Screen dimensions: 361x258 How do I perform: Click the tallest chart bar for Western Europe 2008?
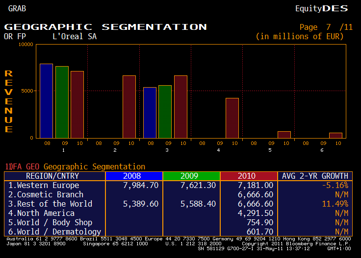pyautogui.click(x=46, y=101)
